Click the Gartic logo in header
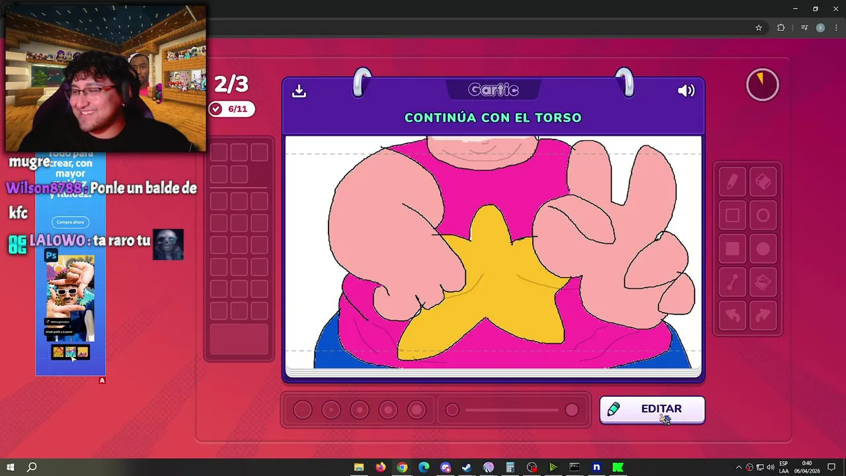This screenshot has width=846, height=476. click(493, 89)
